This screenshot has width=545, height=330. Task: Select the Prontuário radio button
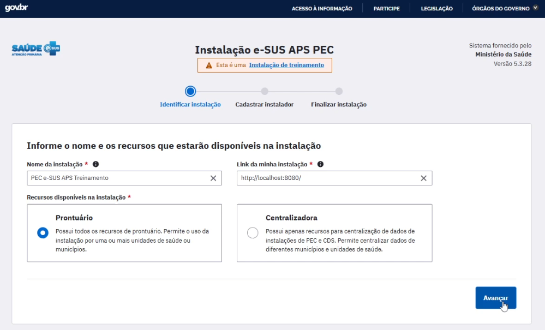43,233
